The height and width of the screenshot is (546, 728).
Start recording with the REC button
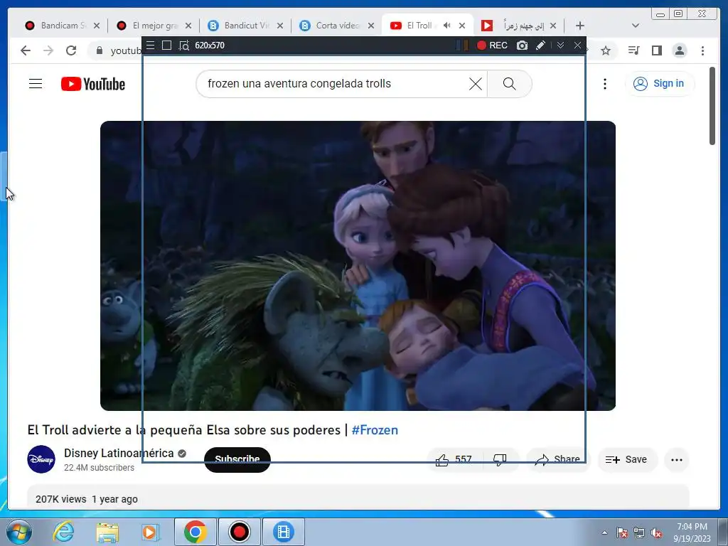(492, 45)
